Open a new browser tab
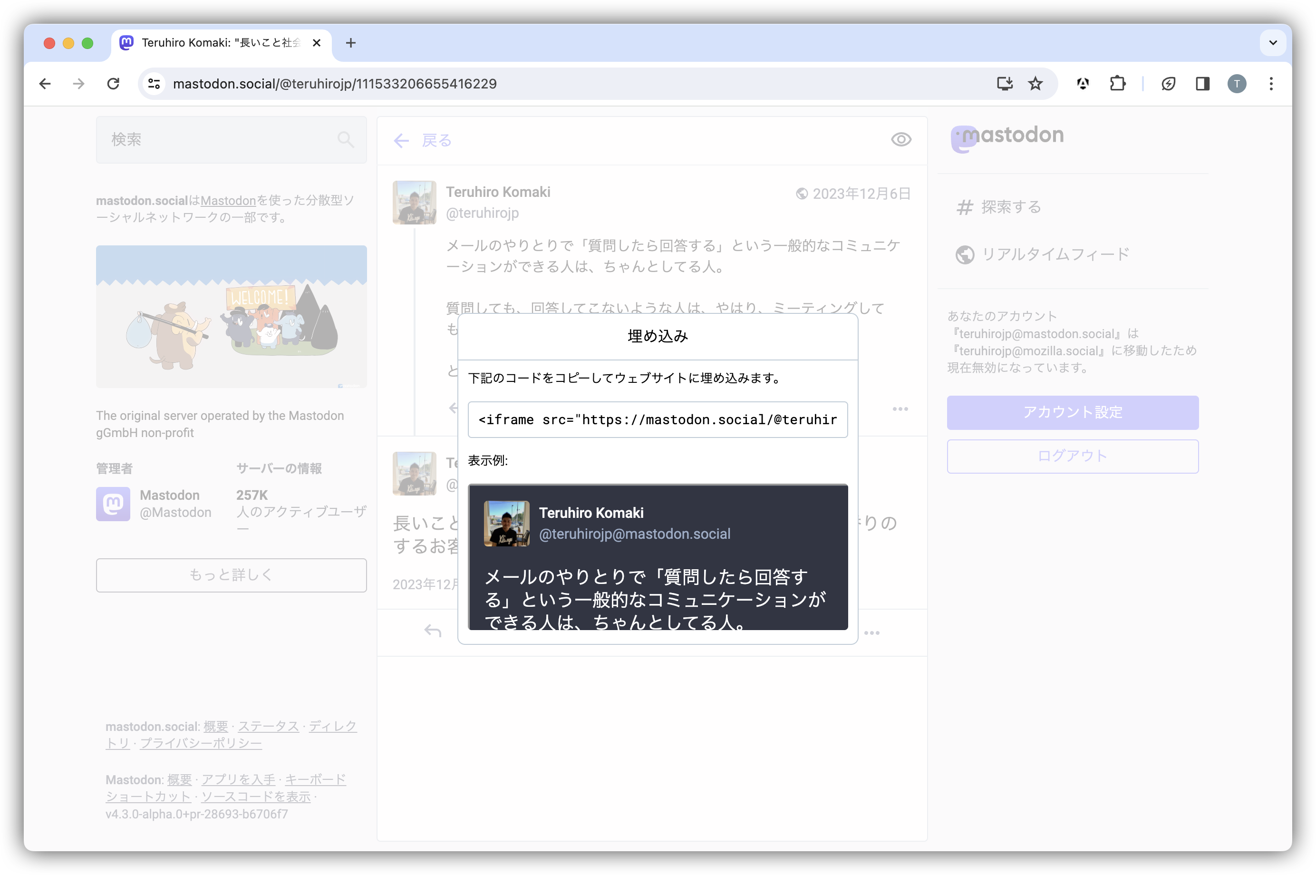This screenshot has height=875, width=1316. pyautogui.click(x=351, y=42)
